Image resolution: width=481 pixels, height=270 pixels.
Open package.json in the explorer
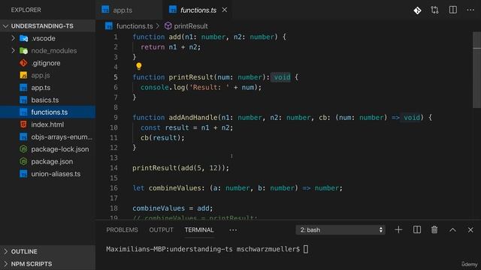click(47, 161)
